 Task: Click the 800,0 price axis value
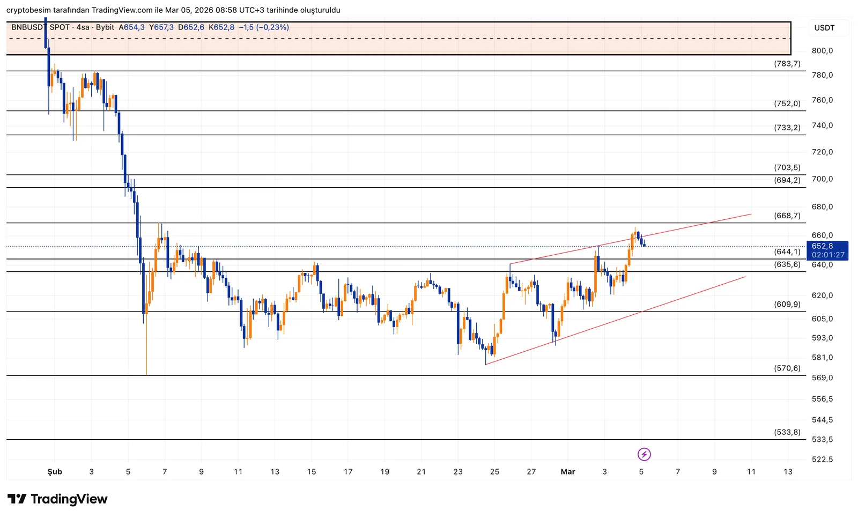(x=822, y=51)
